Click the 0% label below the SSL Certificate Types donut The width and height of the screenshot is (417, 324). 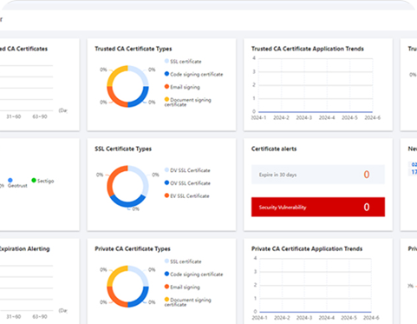point(135,208)
